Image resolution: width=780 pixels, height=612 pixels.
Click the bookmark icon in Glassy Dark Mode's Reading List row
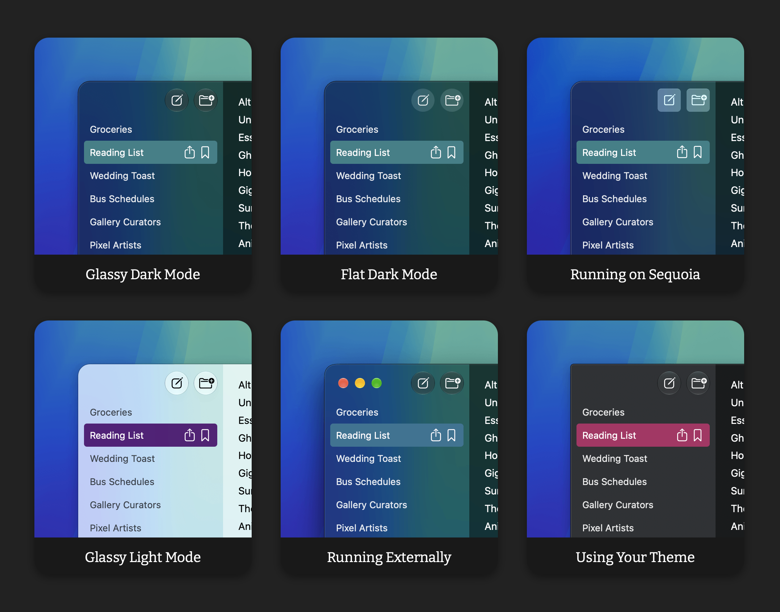pos(205,152)
